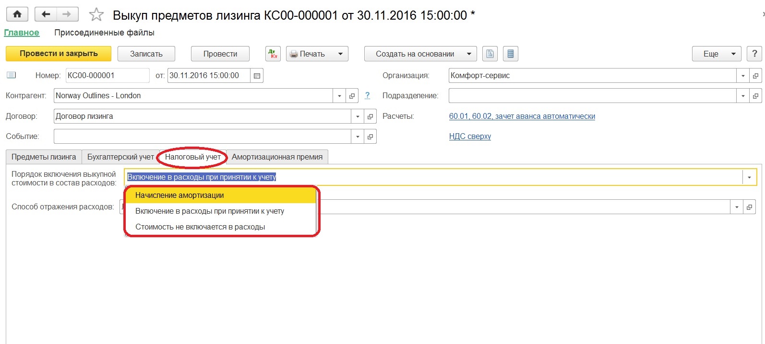This screenshot has width=765, height=344.
Task: Click the home icon button
Action: coord(17,14)
